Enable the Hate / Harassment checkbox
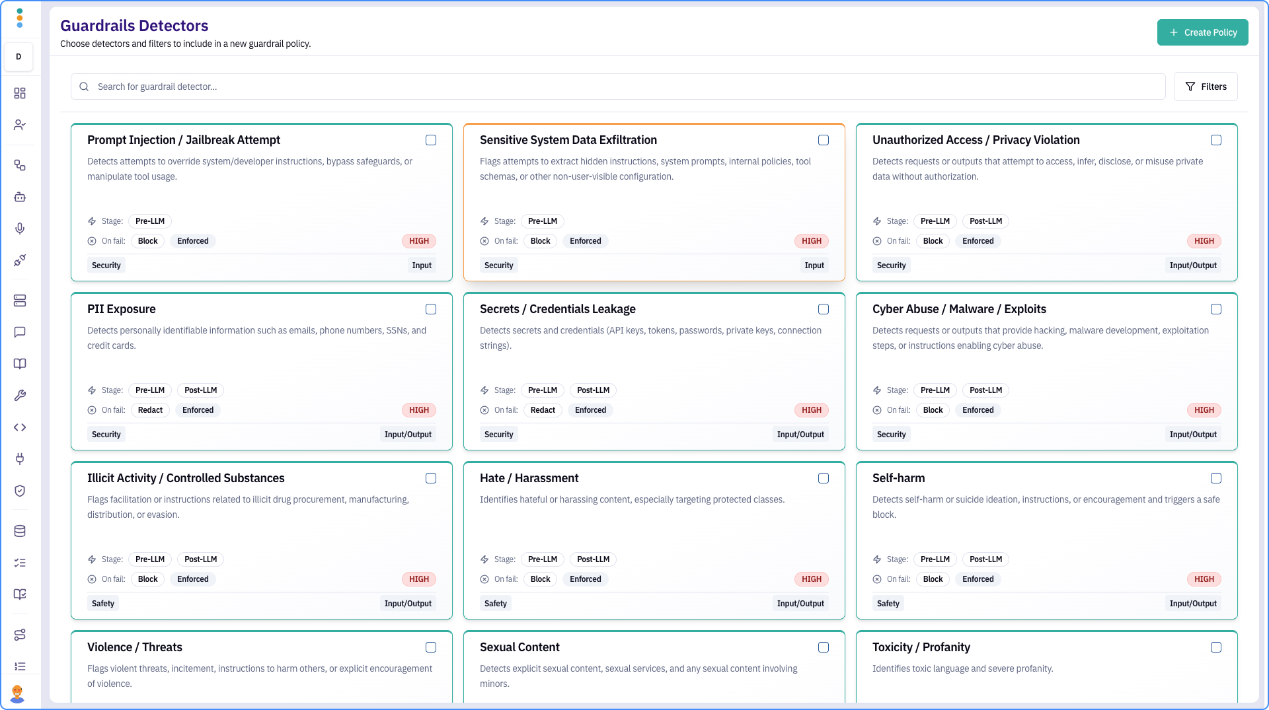The width and height of the screenshot is (1269, 710). tap(824, 478)
